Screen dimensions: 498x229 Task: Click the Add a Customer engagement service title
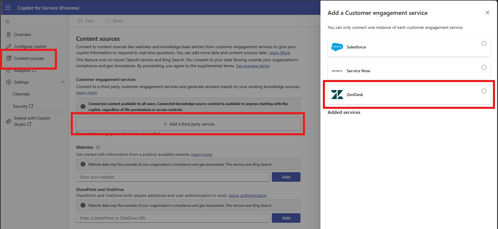(x=377, y=13)
